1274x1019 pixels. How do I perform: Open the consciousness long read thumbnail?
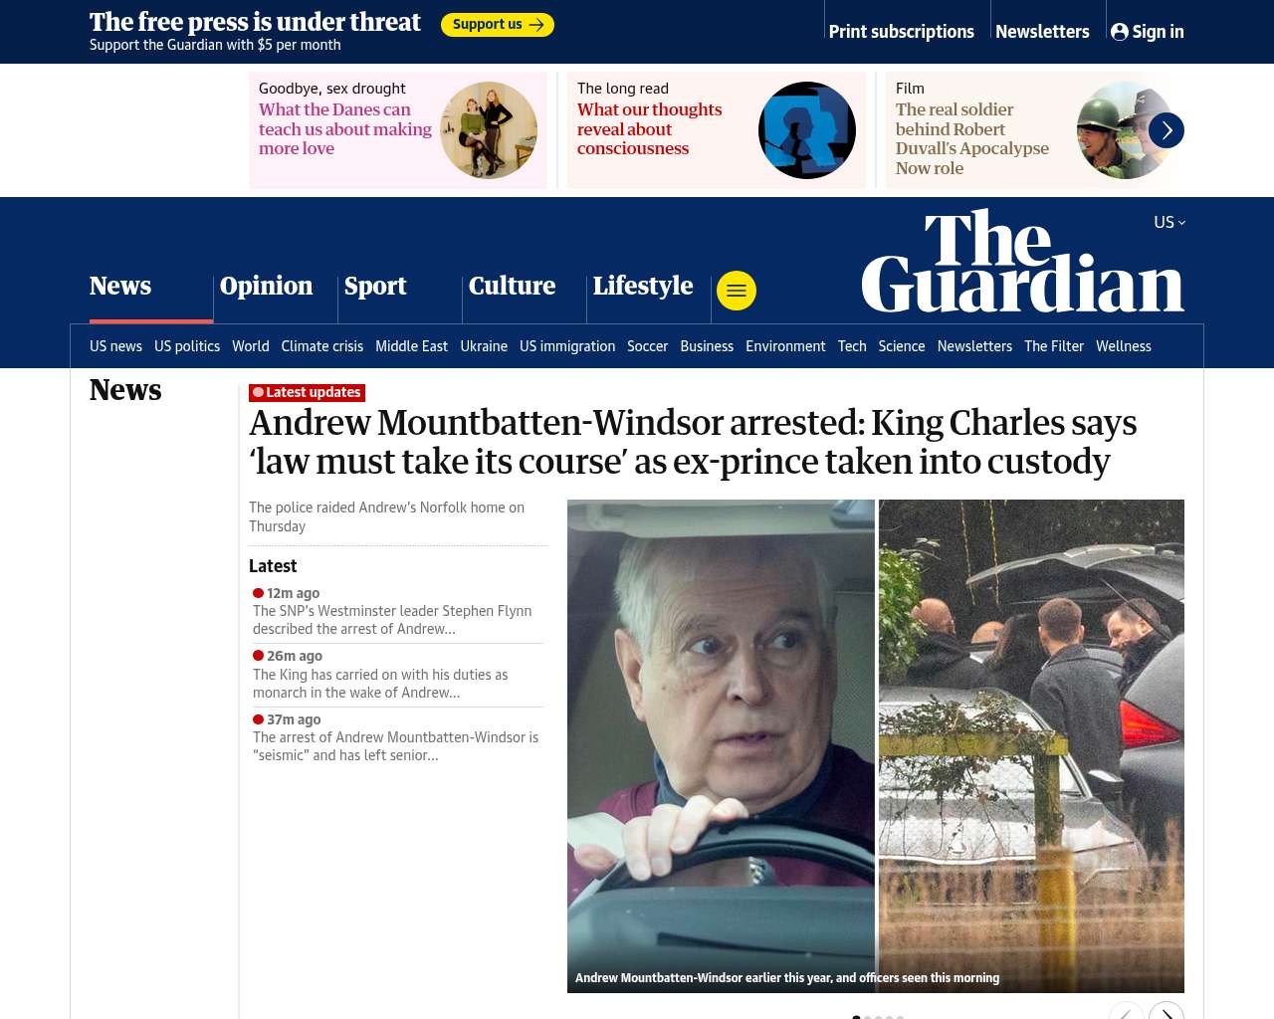click(807, 130)
